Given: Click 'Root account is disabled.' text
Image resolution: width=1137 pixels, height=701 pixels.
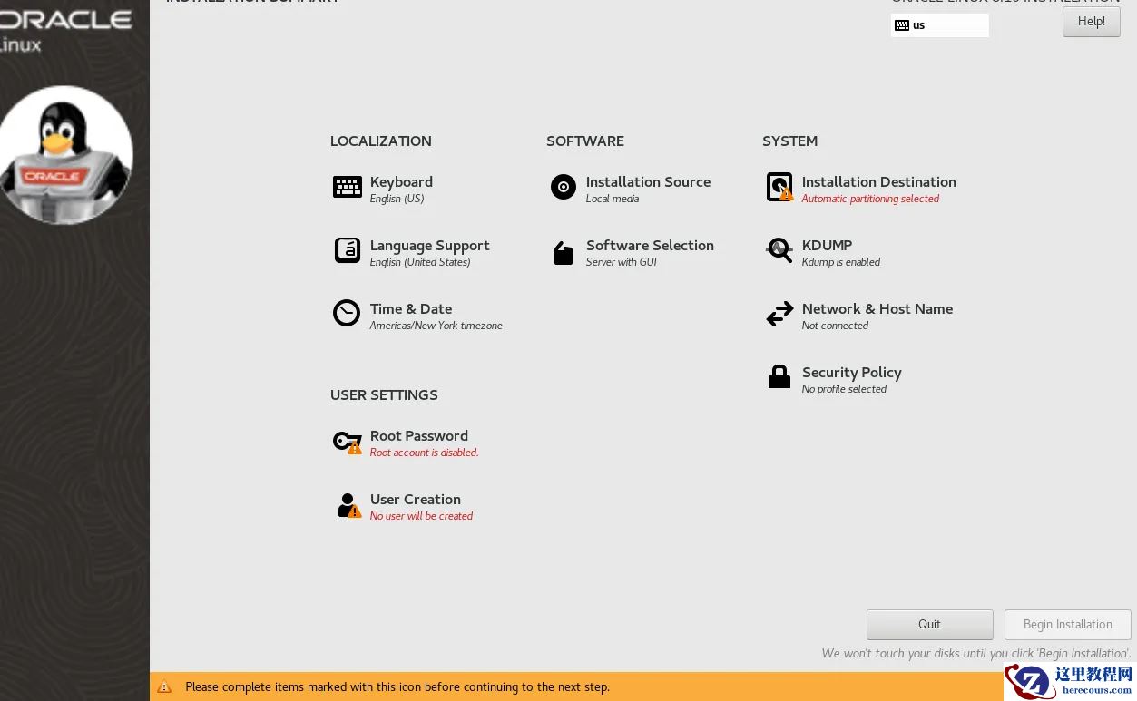Looking at the screenshot, I should pos(424,453).
